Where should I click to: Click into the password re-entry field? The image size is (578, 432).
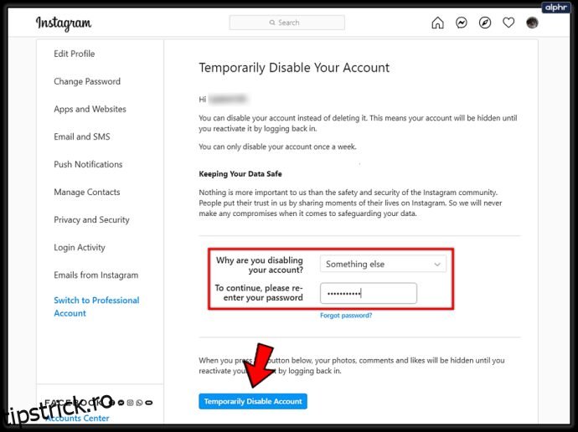pyautogui.click(x=369, y=293)
